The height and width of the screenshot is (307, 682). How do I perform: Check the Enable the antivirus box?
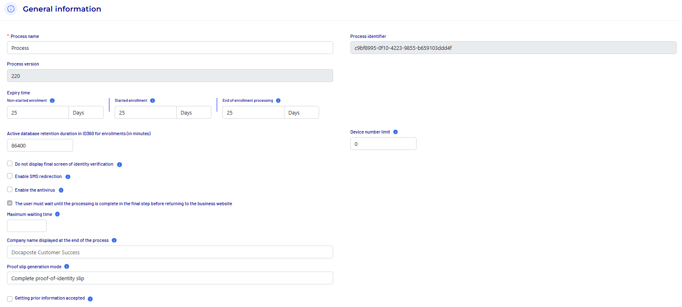[x=10, y=190]
